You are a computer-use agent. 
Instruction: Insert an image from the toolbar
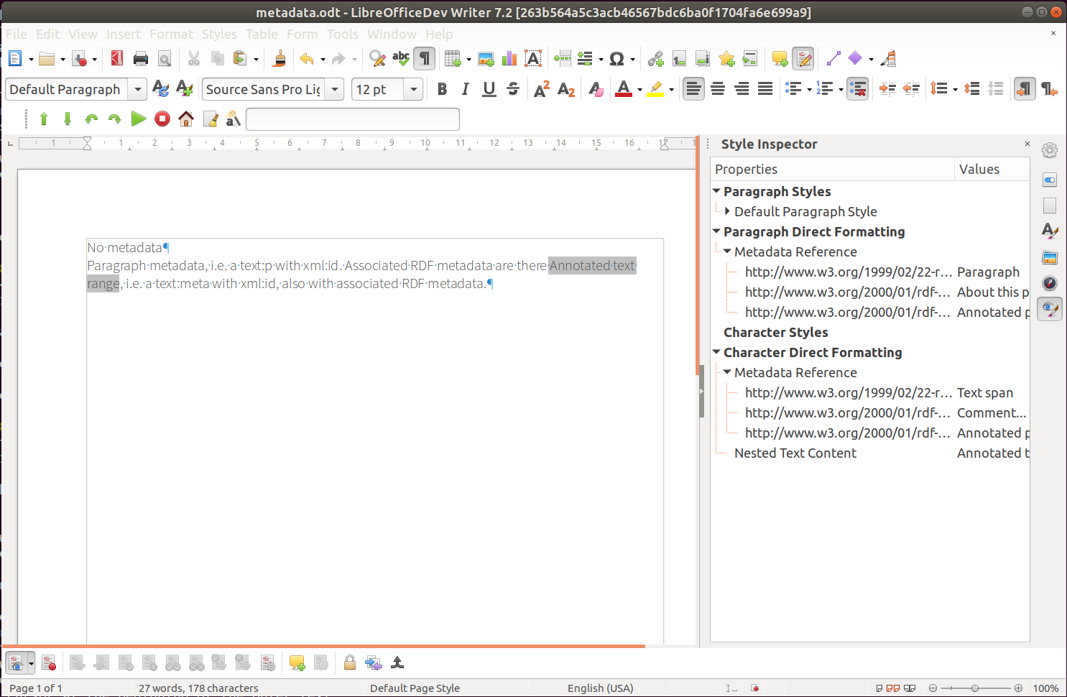coord(486,58)
